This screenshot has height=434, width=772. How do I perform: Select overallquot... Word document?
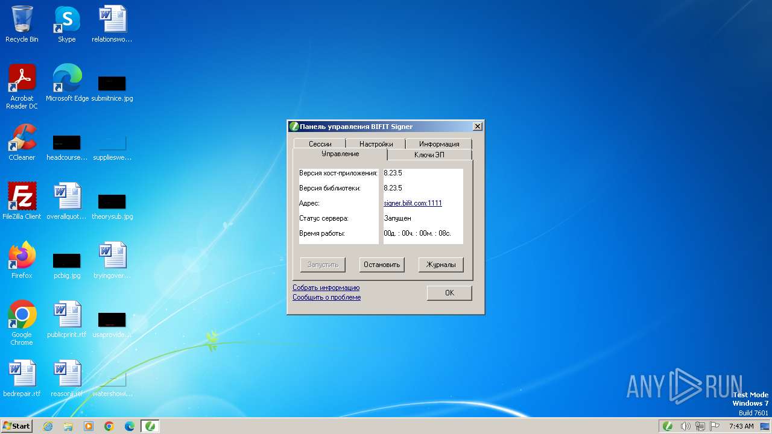pyautogui.click(x=66, y=201)
